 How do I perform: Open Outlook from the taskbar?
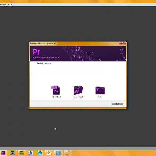[x=49, y=153]
